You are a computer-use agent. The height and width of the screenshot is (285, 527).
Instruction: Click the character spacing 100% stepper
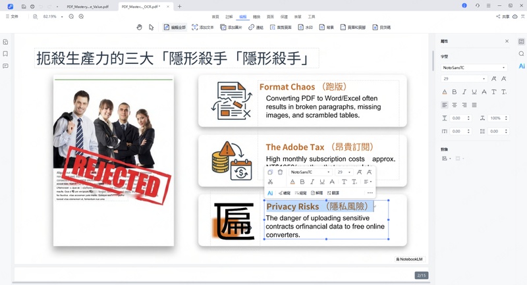coord(506,118)
